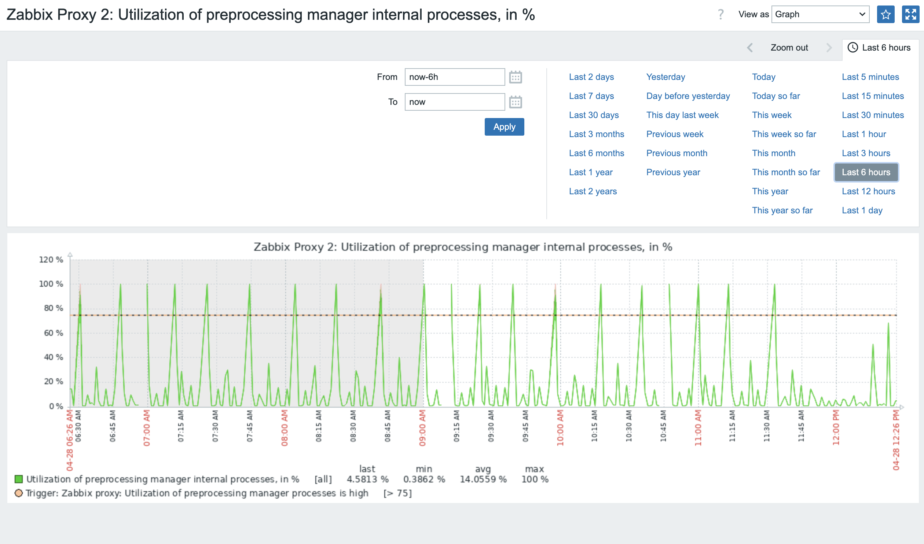The height and width of the screenshot is (544, 924).
Task: Select the Previous week range
Action: tap(675, 134)
